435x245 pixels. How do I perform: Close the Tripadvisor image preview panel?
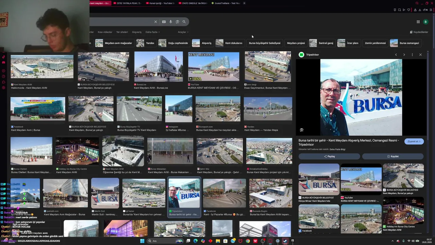420,55
